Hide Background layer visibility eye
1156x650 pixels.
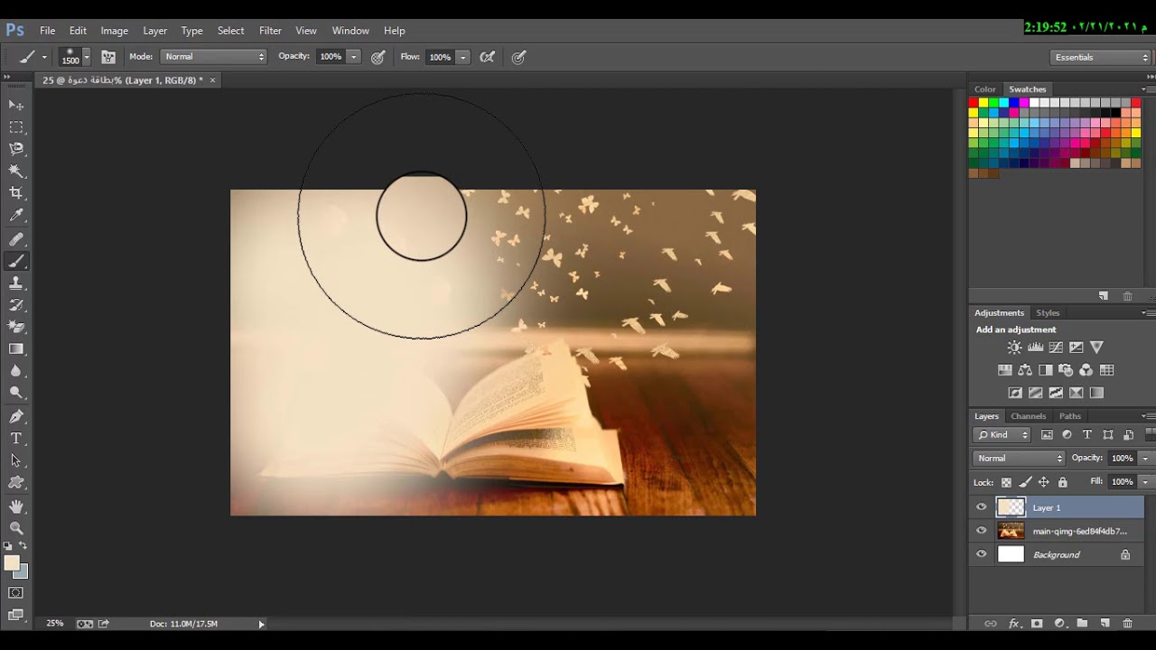pos(982,554)
